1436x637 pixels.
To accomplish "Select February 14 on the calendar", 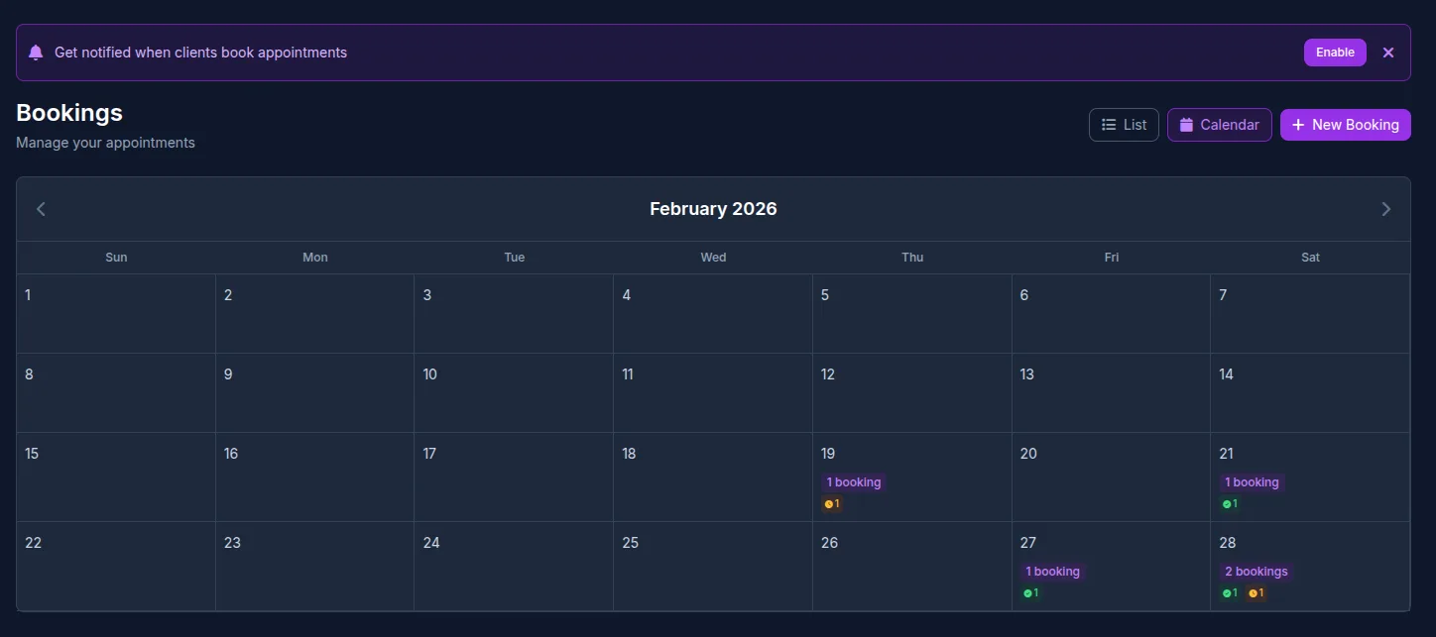I will (x=1309, y=391).
